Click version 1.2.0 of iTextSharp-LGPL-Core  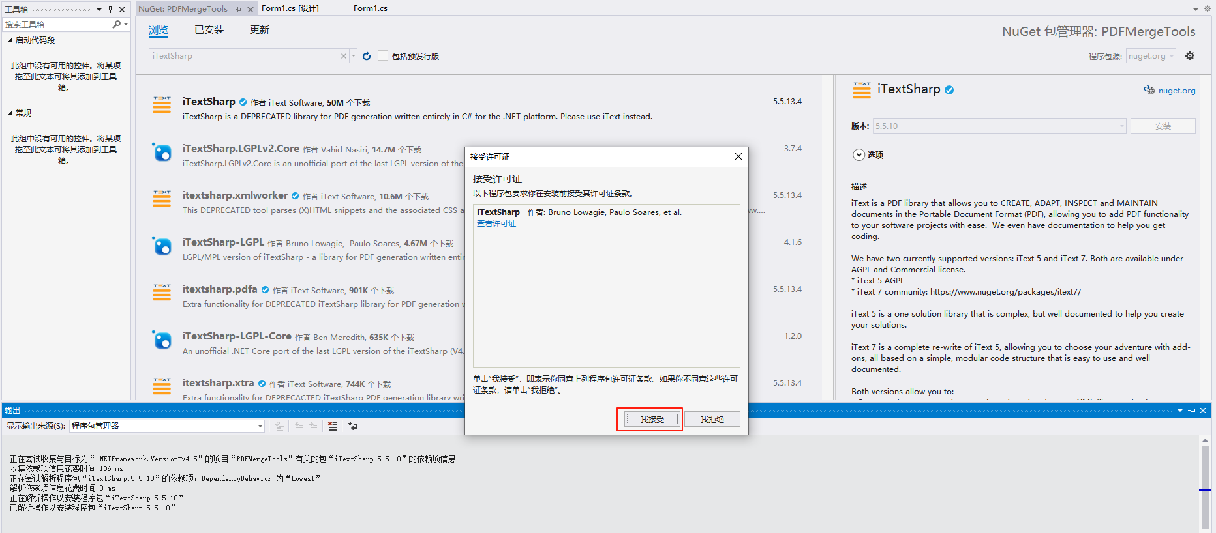click(793, 336)
